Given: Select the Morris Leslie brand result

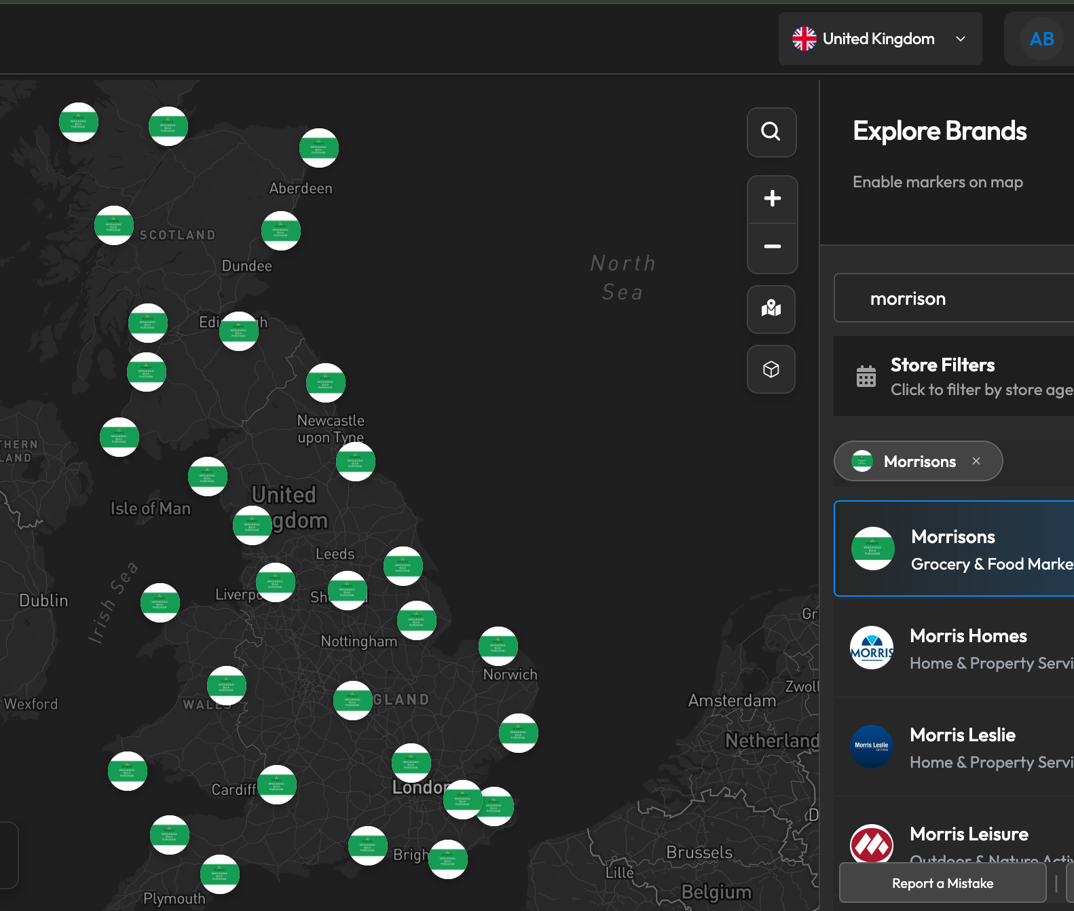Looking at the screenshot, I should tap(954, 747).
